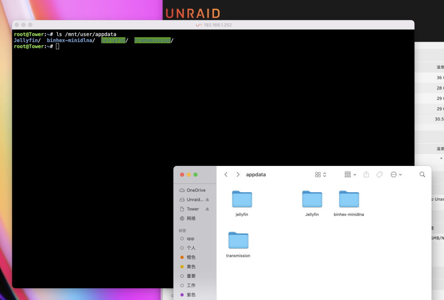Click Finder edit tags button

(x=380, y=174)
